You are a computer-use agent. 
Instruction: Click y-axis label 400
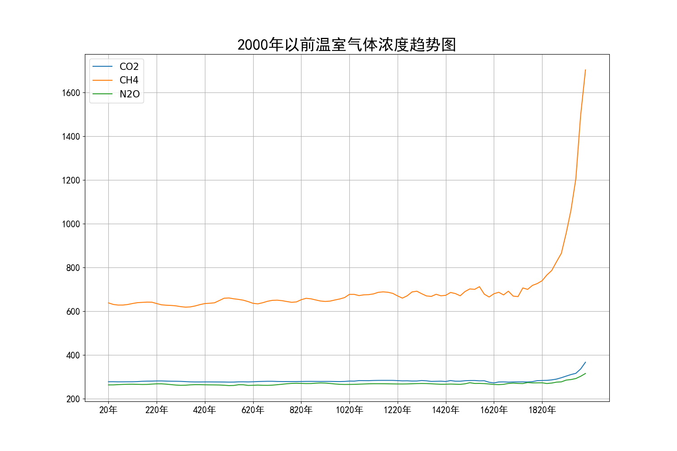[73, 355]
